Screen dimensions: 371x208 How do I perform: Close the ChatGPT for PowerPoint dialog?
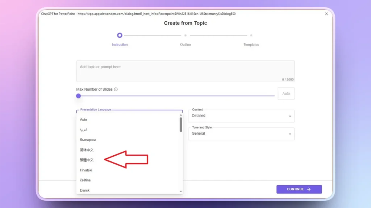pyautogui.click(x=326, y=14)
